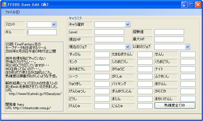The image size is (203, 121).
Task: Click the すっぴん proficiency field
Action: click(102, 54)
